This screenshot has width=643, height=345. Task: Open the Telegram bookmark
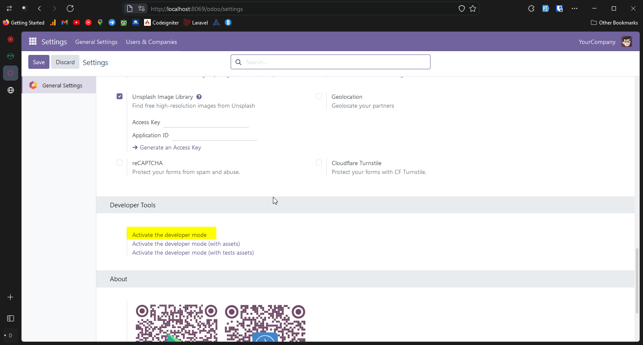[x=112, y=22]
